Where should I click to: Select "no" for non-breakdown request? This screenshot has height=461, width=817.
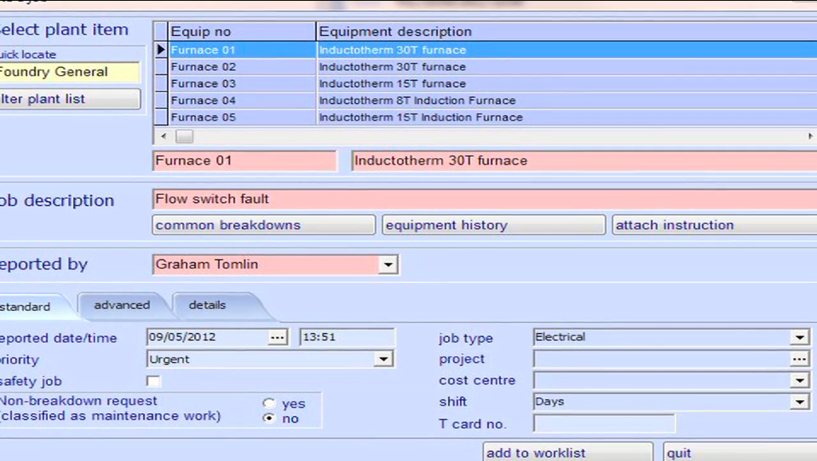[x=269, y=418]
